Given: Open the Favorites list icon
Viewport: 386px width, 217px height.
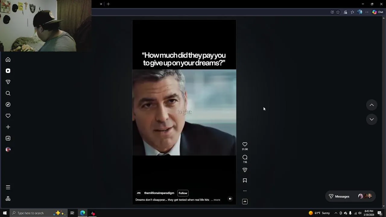Looking at the screenshot, I should (352, 12).
